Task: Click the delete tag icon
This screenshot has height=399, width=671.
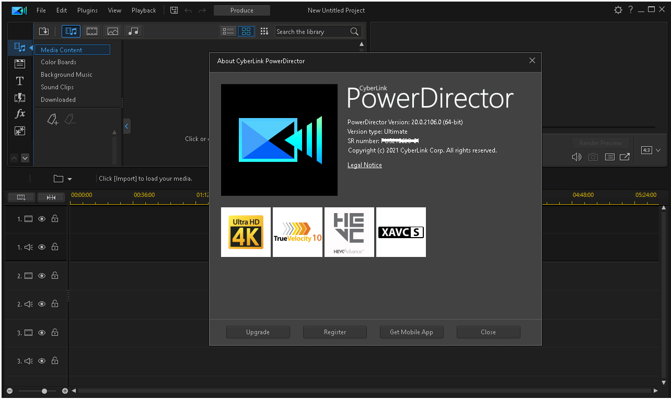Action: coord(70,120)
